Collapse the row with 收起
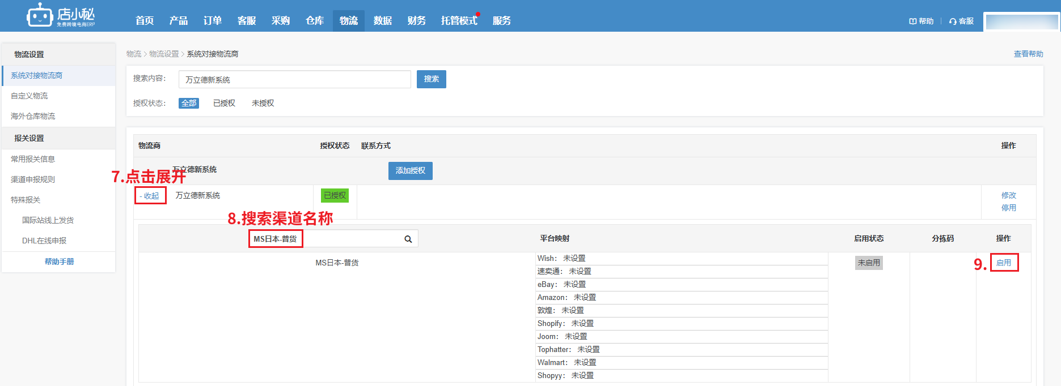This screenshot has height=386, width=1061. pyautogui.click(x=150, y=196)
